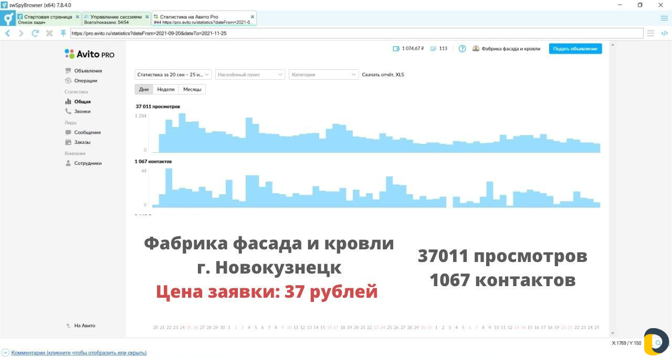Open the gray list icon beside address bar

650,33
